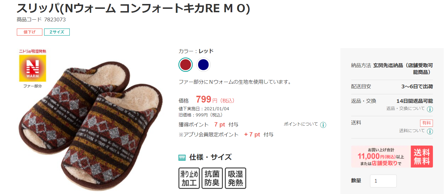Select the red color swatch
This screenshot has width=448, height=194.
pyautogui.click(x=186, y=65)
